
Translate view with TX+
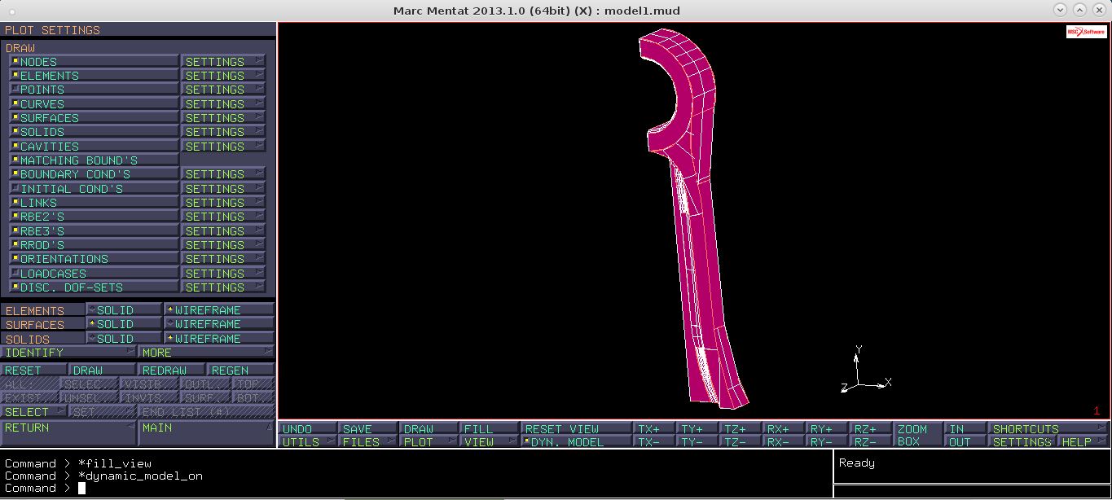655,428
